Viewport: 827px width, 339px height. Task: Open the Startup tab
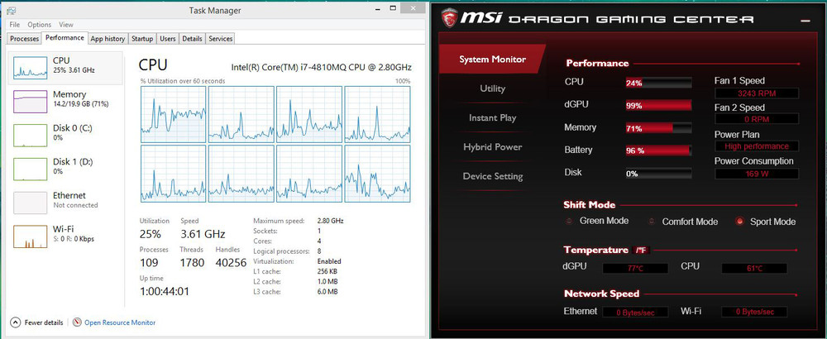142,39
